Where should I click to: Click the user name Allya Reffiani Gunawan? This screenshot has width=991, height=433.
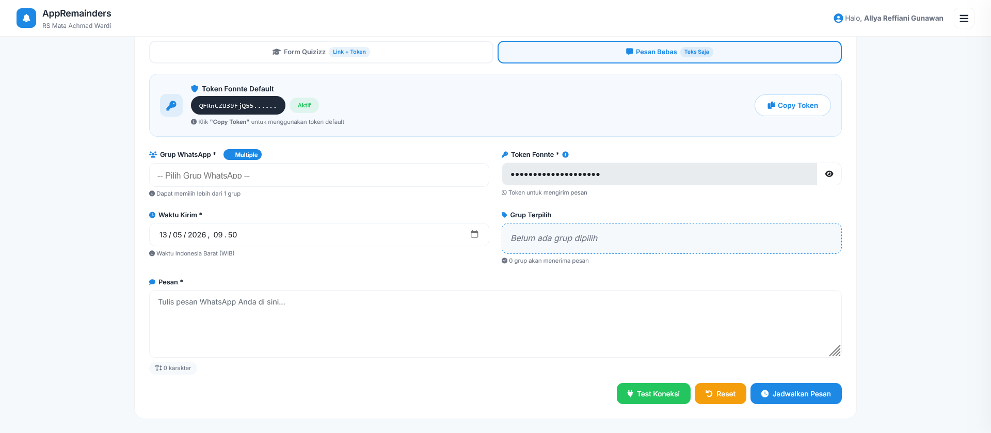click(903, 18)
